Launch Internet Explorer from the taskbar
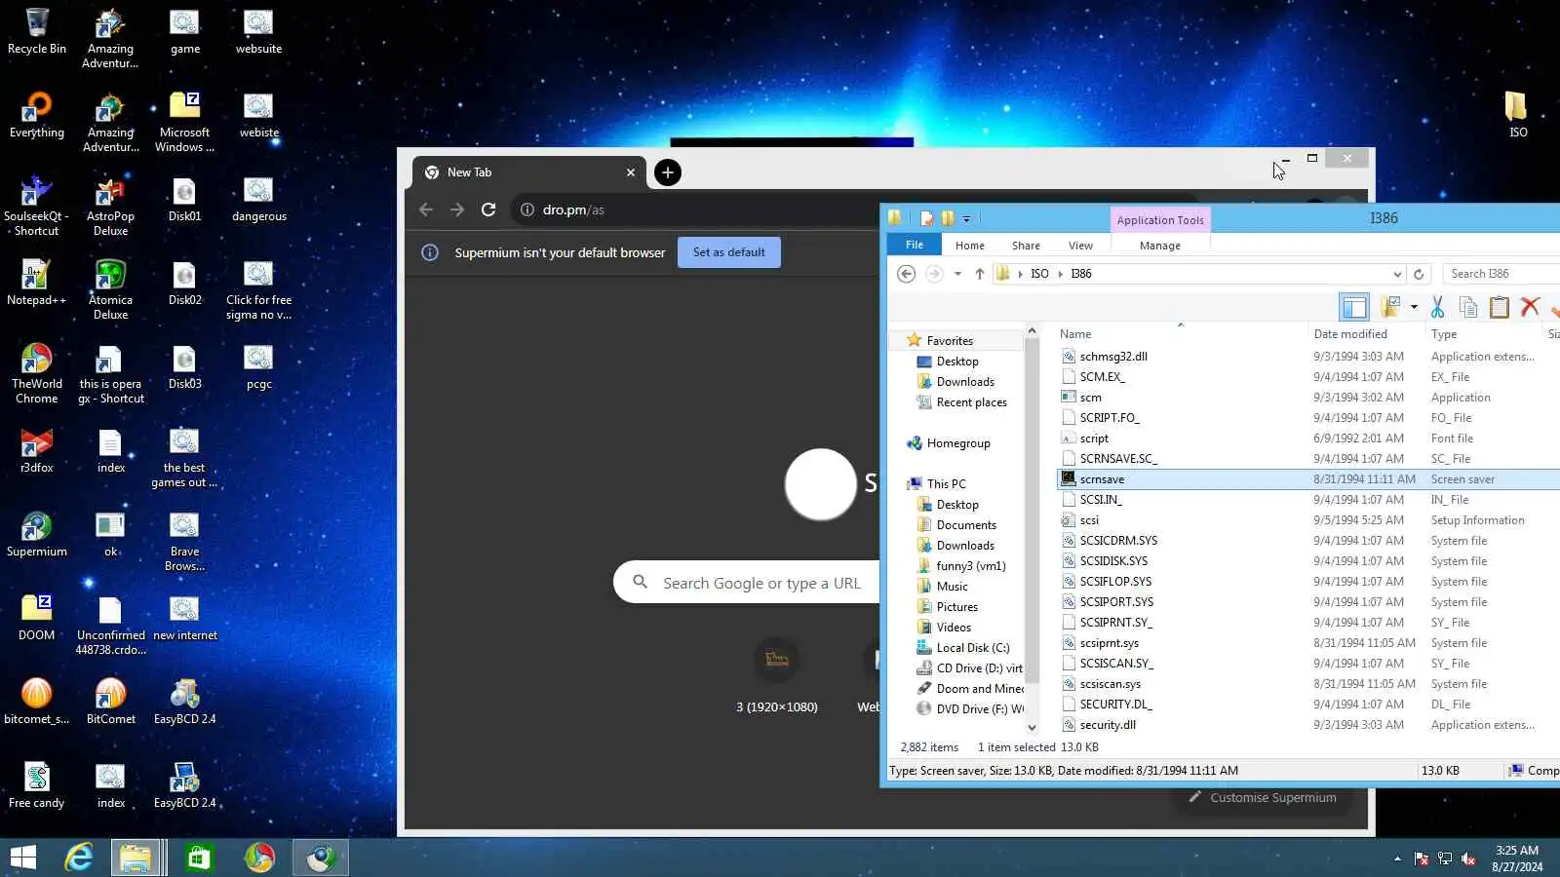Image resolution: width=1560 pixels, height=877 pixels. point(78,858)
